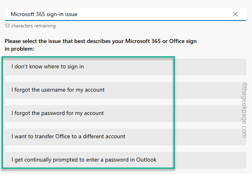This screenshot has height=174, width=252.
Task: Clear the search box with the X icon
Action: (235, 14)
